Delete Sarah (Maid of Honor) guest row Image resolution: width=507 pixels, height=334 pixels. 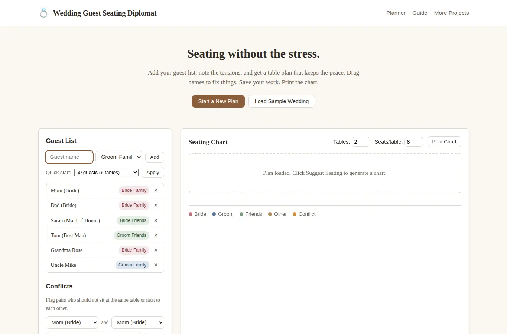156,220
